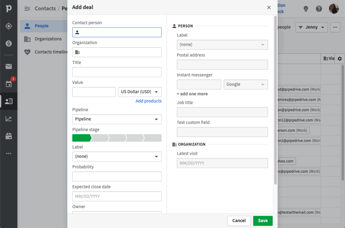Image resolution: width=345 pixels, height=228 pixels.
Task: Select the Contacts timeline menu item
Action: tap(51, 52)
